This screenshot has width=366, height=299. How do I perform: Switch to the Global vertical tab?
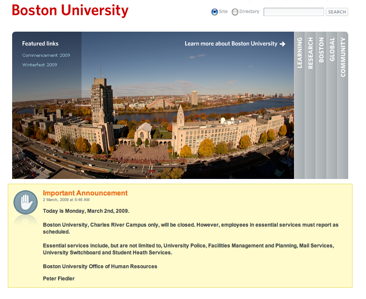click(x=332, y=49)
